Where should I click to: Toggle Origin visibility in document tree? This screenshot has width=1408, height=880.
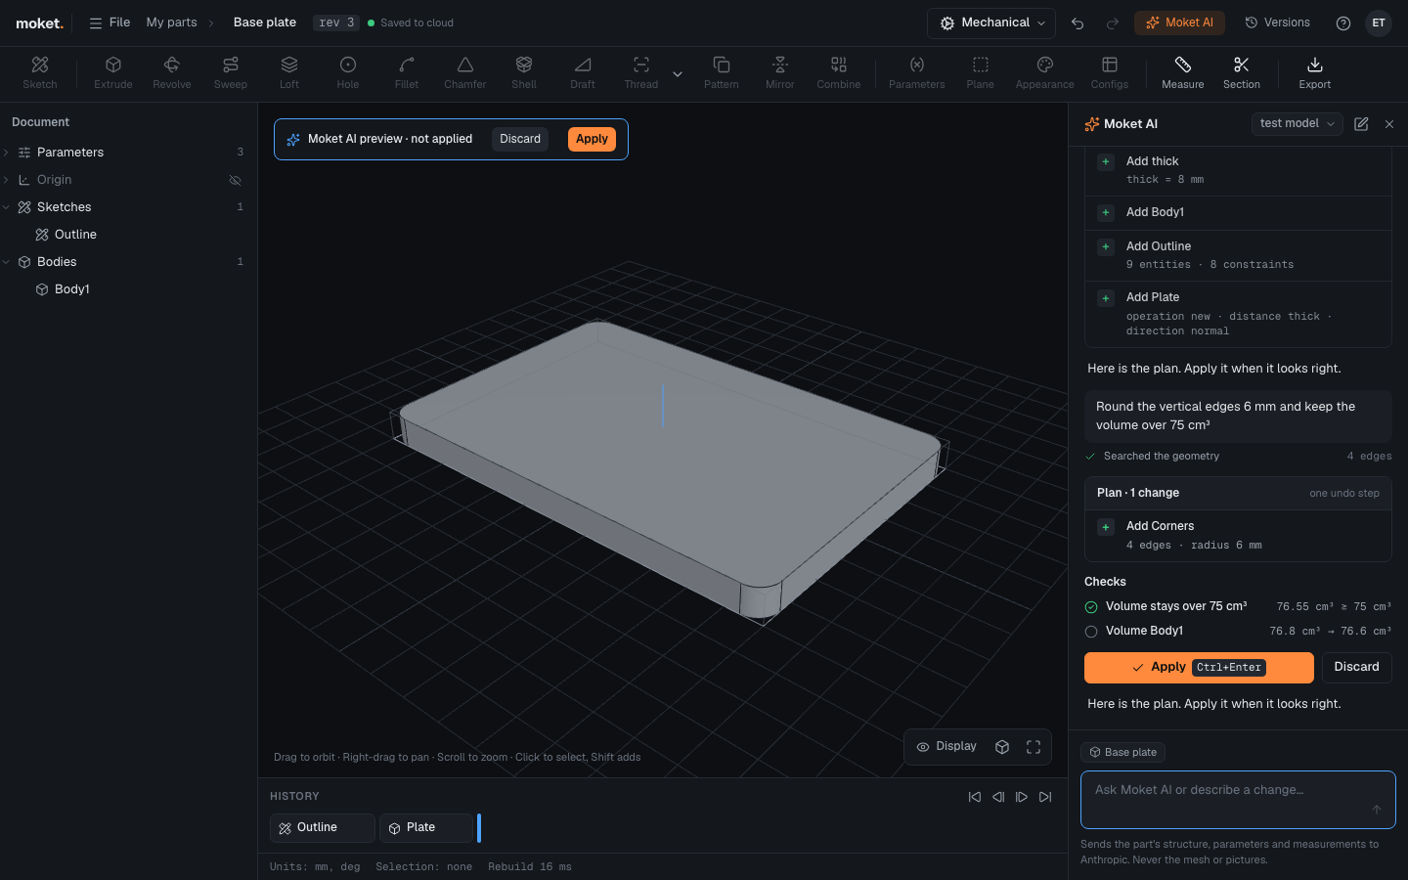(235, 180)
